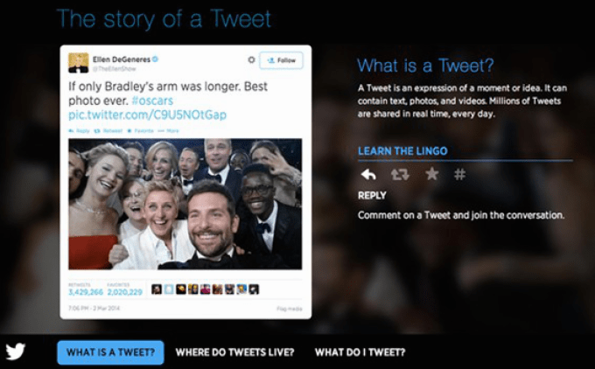Viewport: 595px width, 369px height.
Task: Go to What Do I Tweet tab
Action: pos(360,352)
